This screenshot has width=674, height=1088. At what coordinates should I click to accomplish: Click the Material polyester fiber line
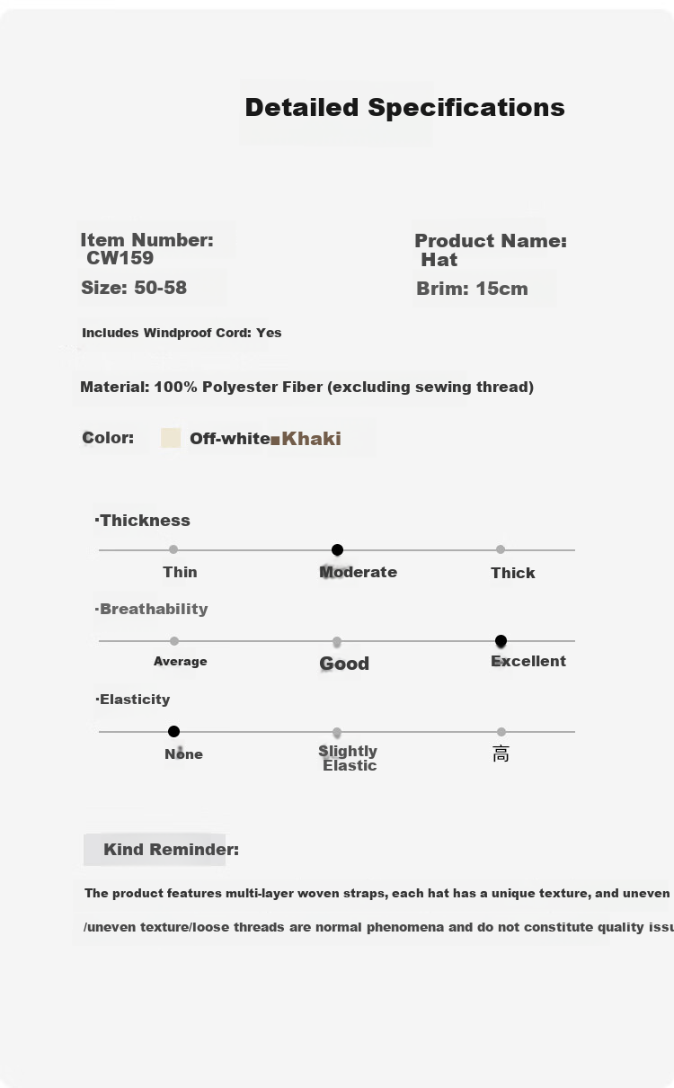pos(307,388)
